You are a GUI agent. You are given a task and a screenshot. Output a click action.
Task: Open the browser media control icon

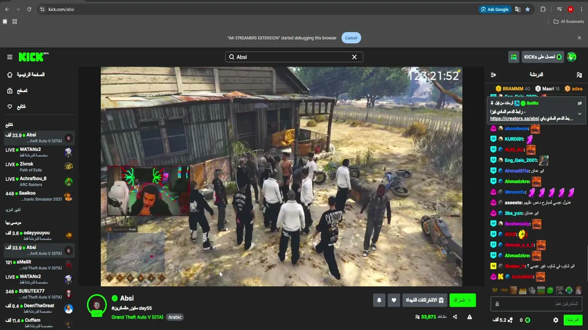click(559, 9)
